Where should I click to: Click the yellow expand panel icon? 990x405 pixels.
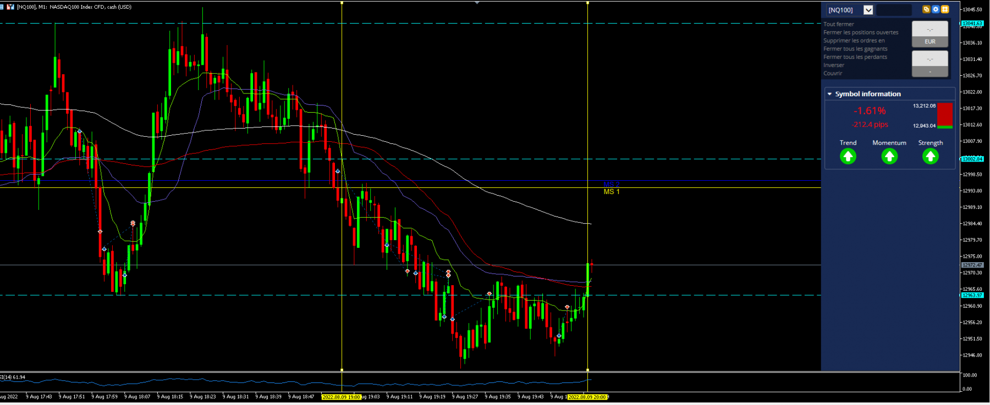point(945,9)
